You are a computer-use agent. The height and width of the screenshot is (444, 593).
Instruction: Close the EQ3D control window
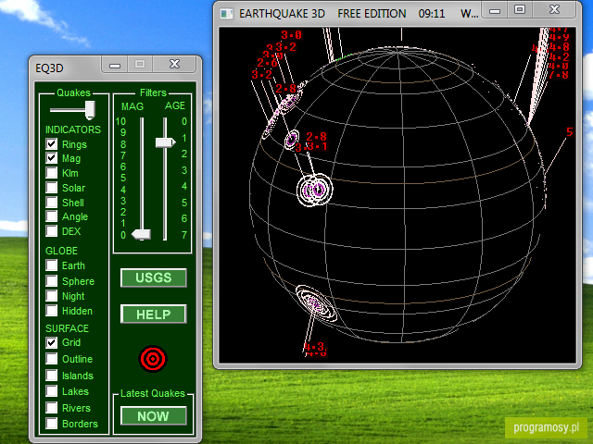174,64
